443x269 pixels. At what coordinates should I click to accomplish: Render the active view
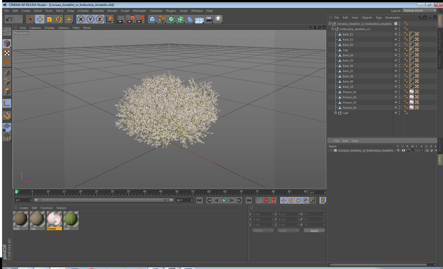pyautogui.click(x=121, y=19)
